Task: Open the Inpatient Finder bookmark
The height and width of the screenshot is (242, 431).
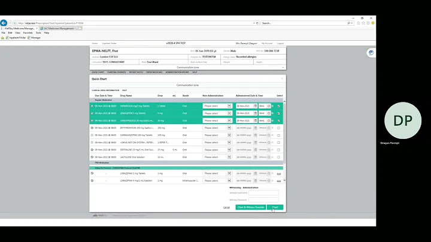Action: pyautogui.click(x=16, y=38)
